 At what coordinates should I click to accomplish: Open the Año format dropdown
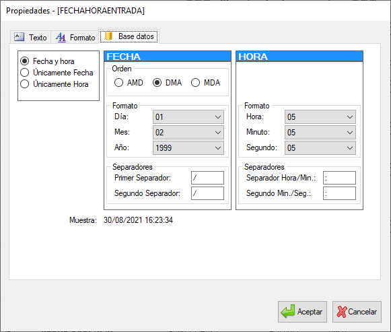coord(188,148)
